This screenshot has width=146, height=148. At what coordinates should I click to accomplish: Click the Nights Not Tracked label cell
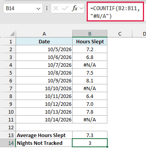[x=44, y=143]
